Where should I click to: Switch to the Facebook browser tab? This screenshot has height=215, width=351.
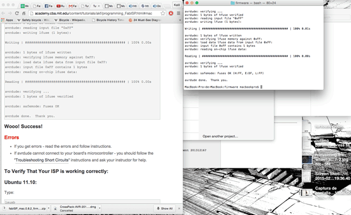(x=49, y=6)
